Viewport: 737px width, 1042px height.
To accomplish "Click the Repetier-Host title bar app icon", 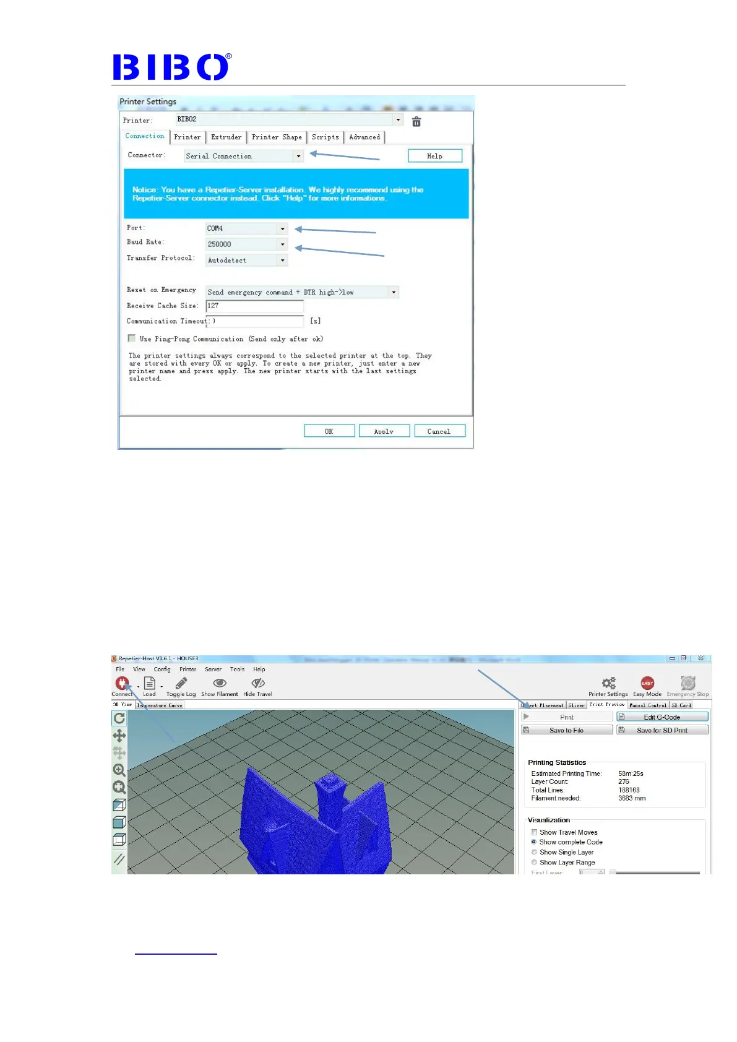I will click(114, 658).
